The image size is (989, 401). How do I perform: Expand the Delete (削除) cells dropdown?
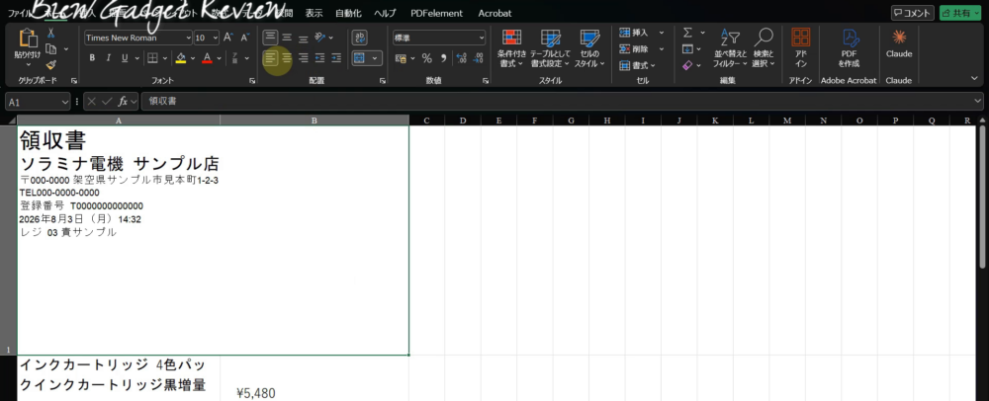662,49
